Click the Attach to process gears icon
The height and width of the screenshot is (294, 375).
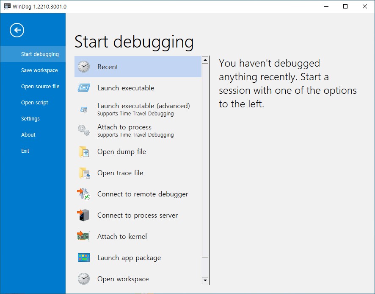coord(84,130)
